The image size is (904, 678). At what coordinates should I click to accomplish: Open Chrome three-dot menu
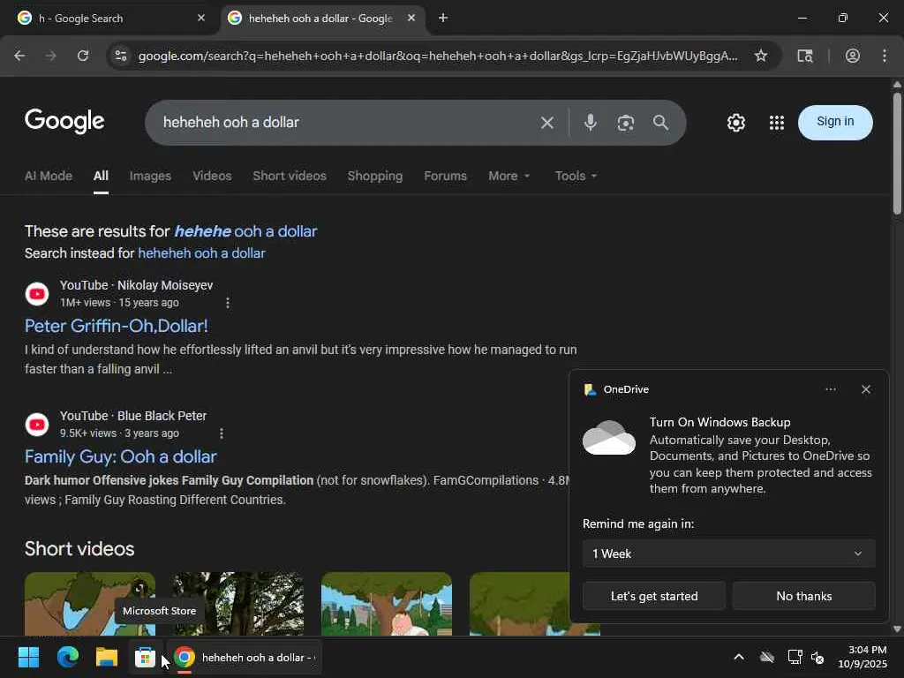click(x=885, y=56)
